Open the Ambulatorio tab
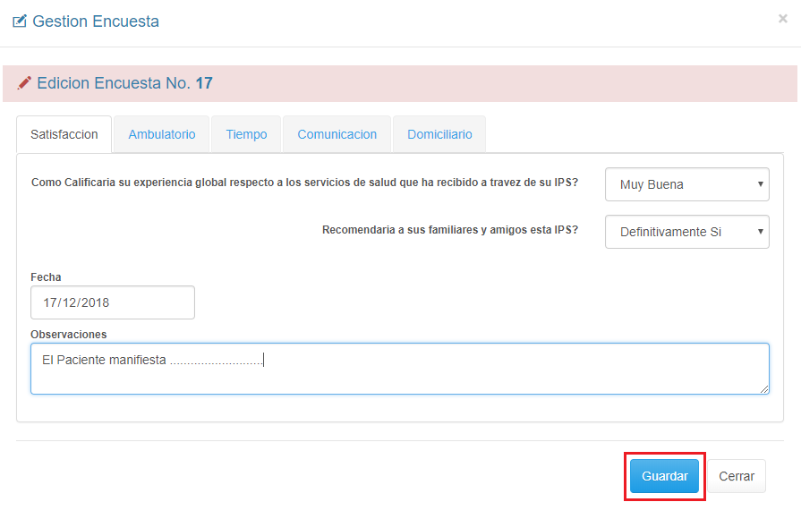 [162, 134]
